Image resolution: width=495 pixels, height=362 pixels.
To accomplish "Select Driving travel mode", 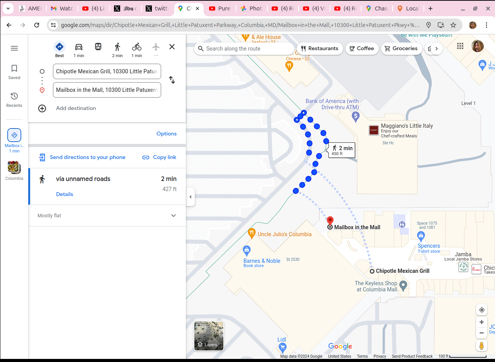I will [79, 49].
